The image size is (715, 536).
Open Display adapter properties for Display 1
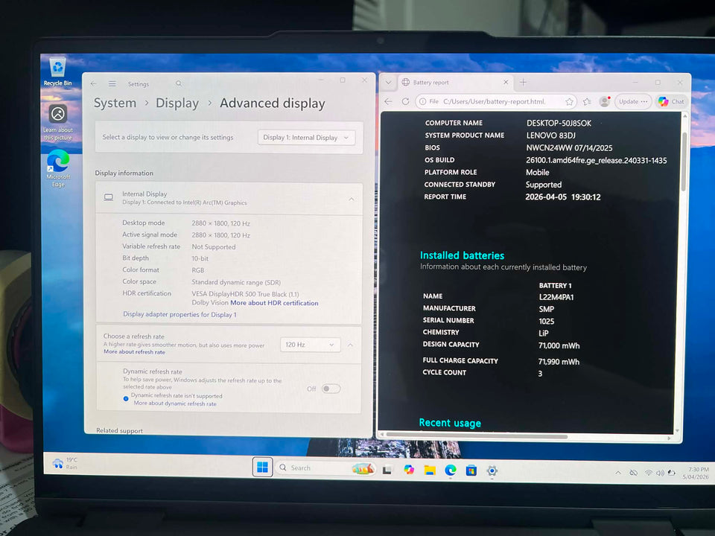179,314
